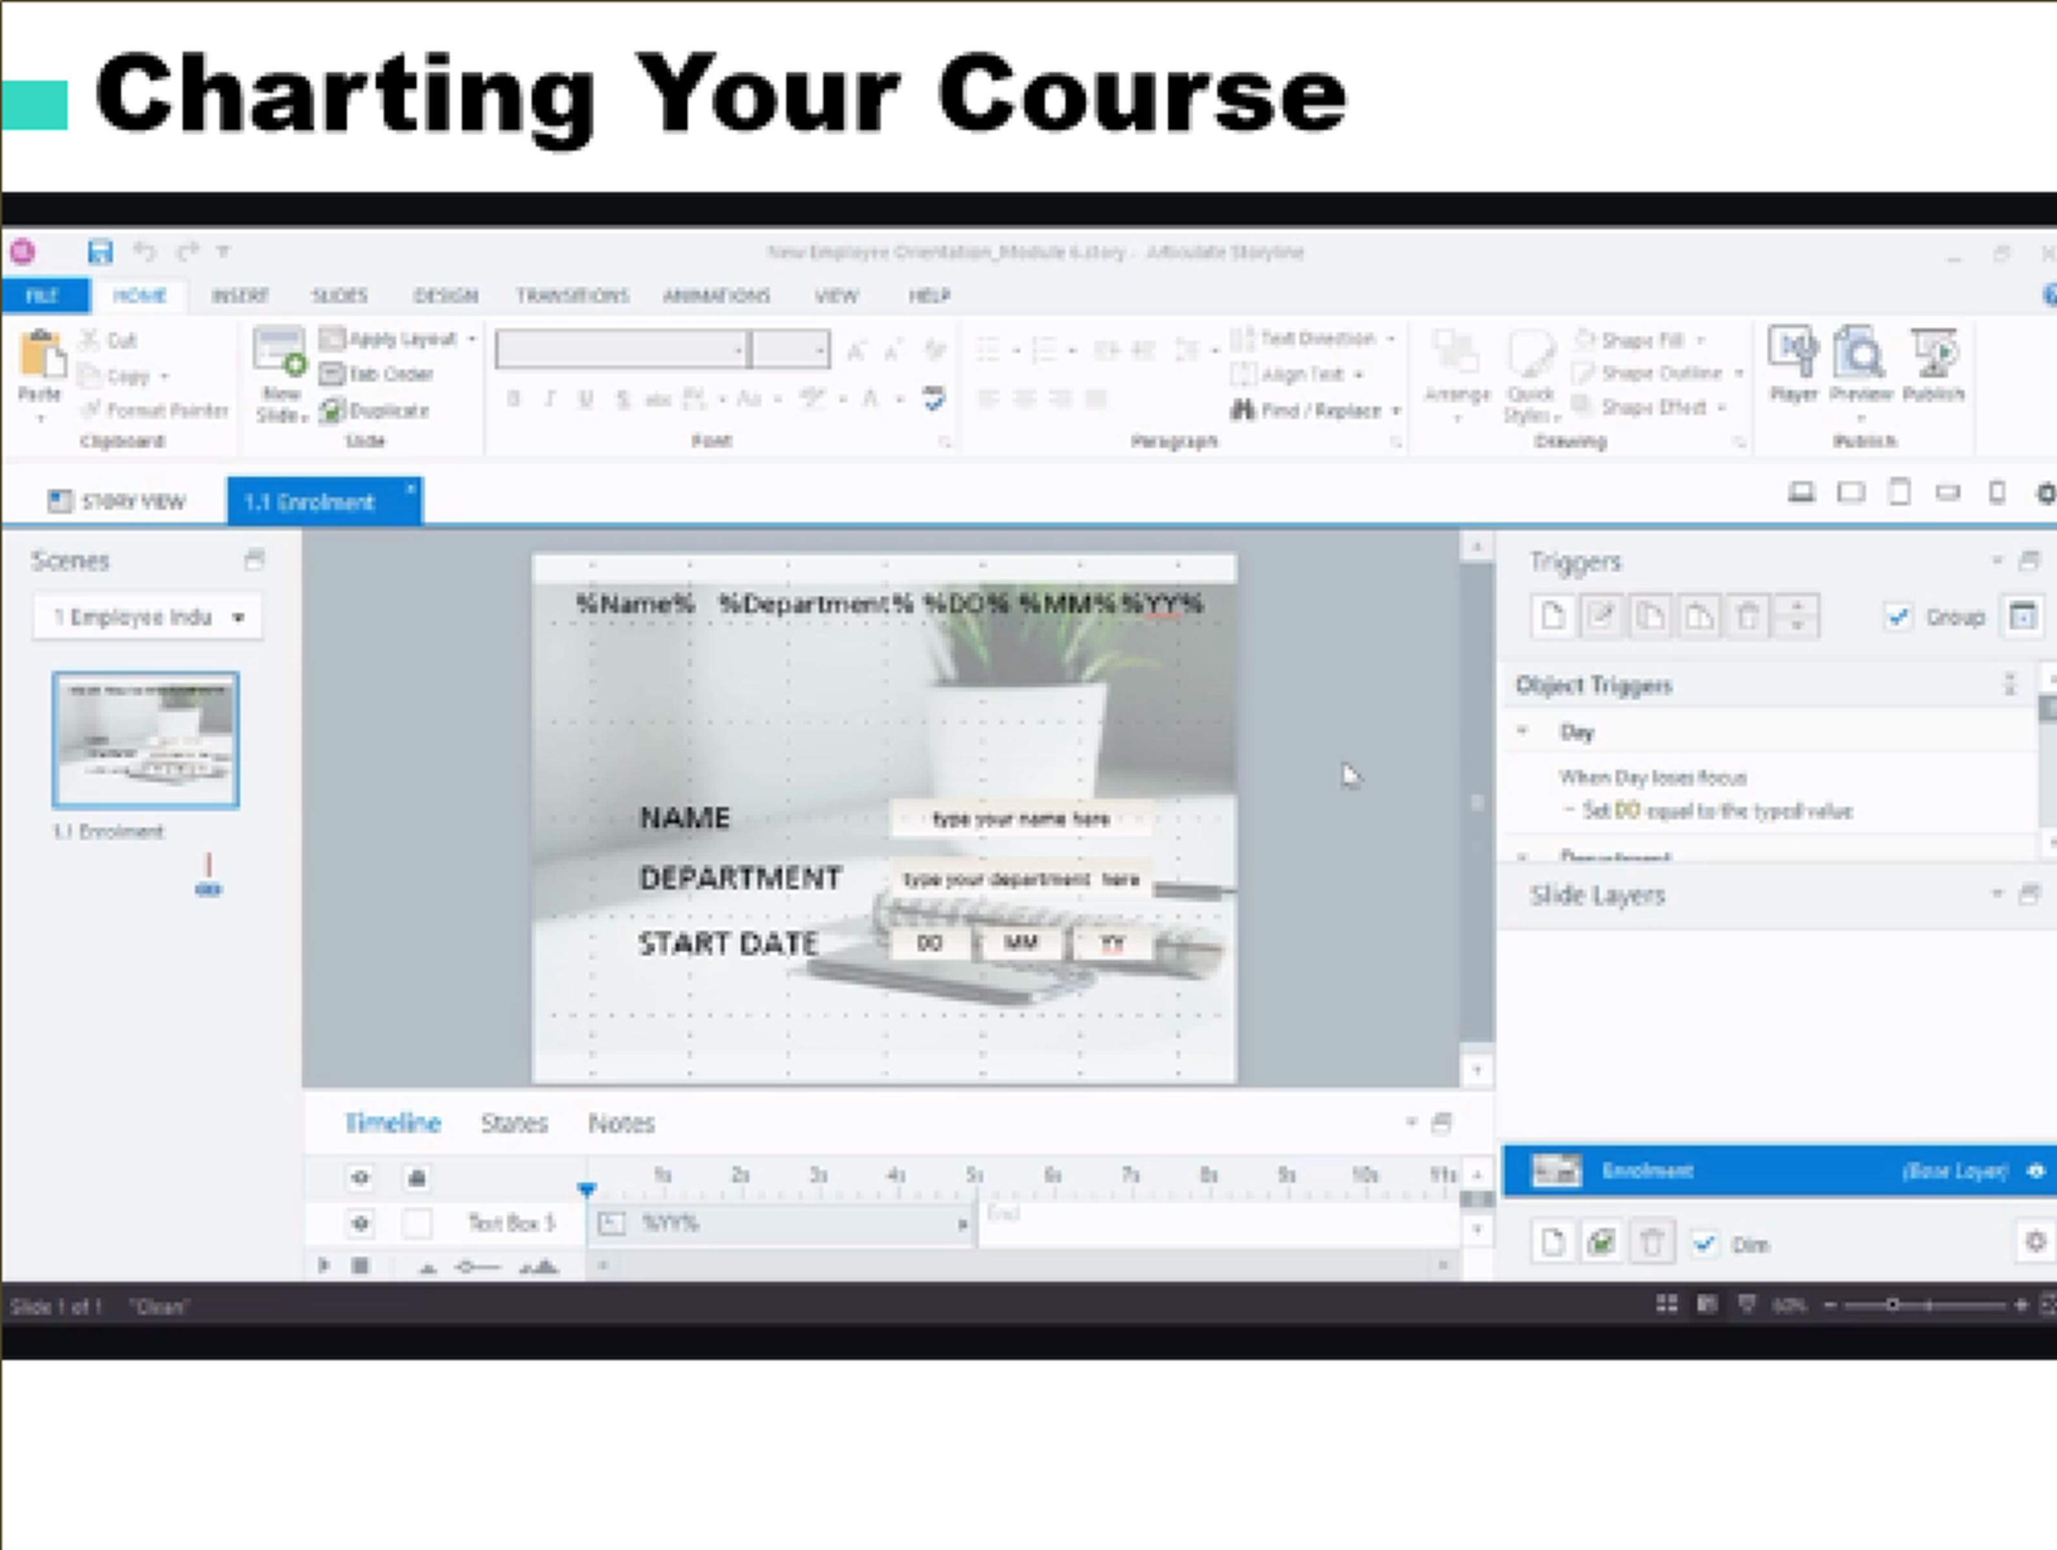Click the Edit trigger icon
This screenshot has width=2057, height=1550.
coord(1601,616)
